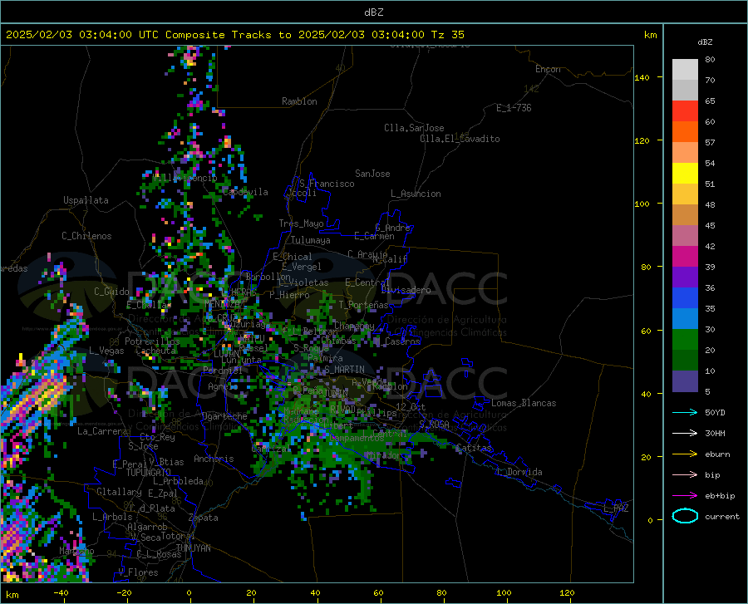
Task: Click the 'L_Dormida' map label
Action: pyautogui.click(x=519, y=472)
